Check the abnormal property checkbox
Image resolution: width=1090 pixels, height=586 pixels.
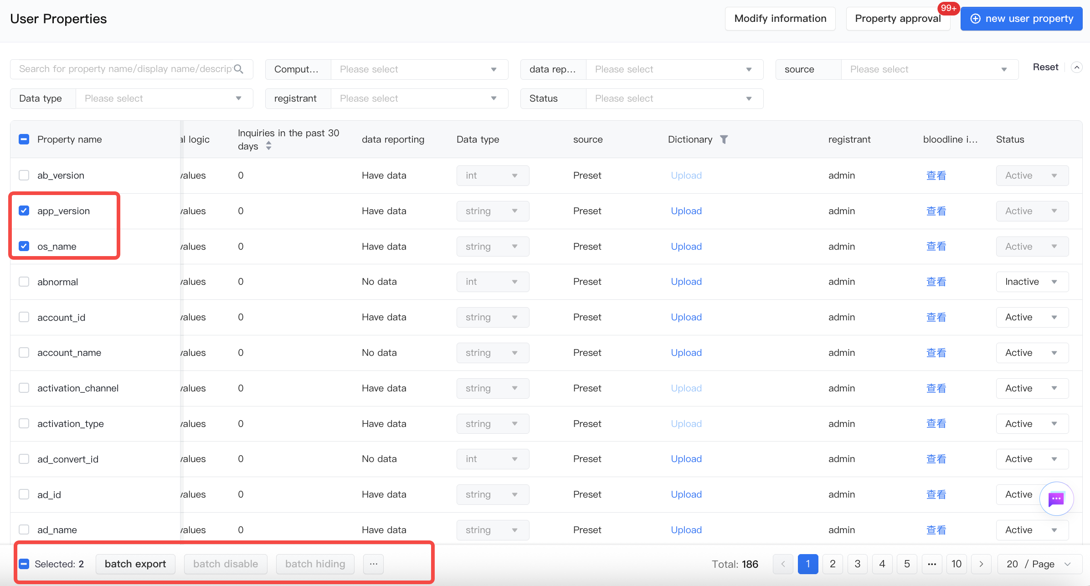click(x=24, y=282)
